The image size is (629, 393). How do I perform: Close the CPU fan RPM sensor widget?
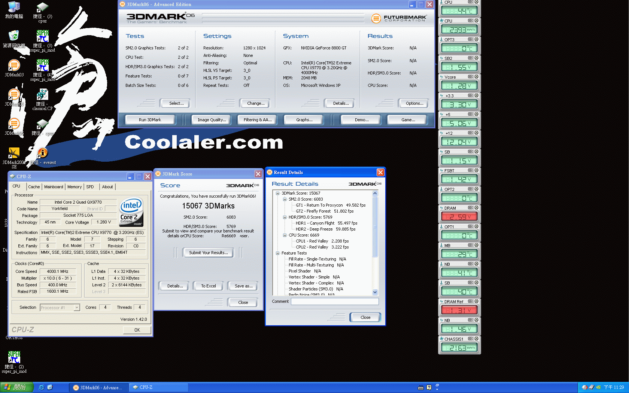coord(476,21)
